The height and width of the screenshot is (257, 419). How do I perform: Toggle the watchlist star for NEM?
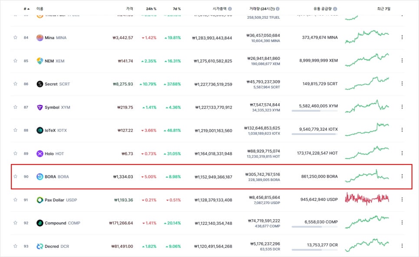click(x=15, y=61)
